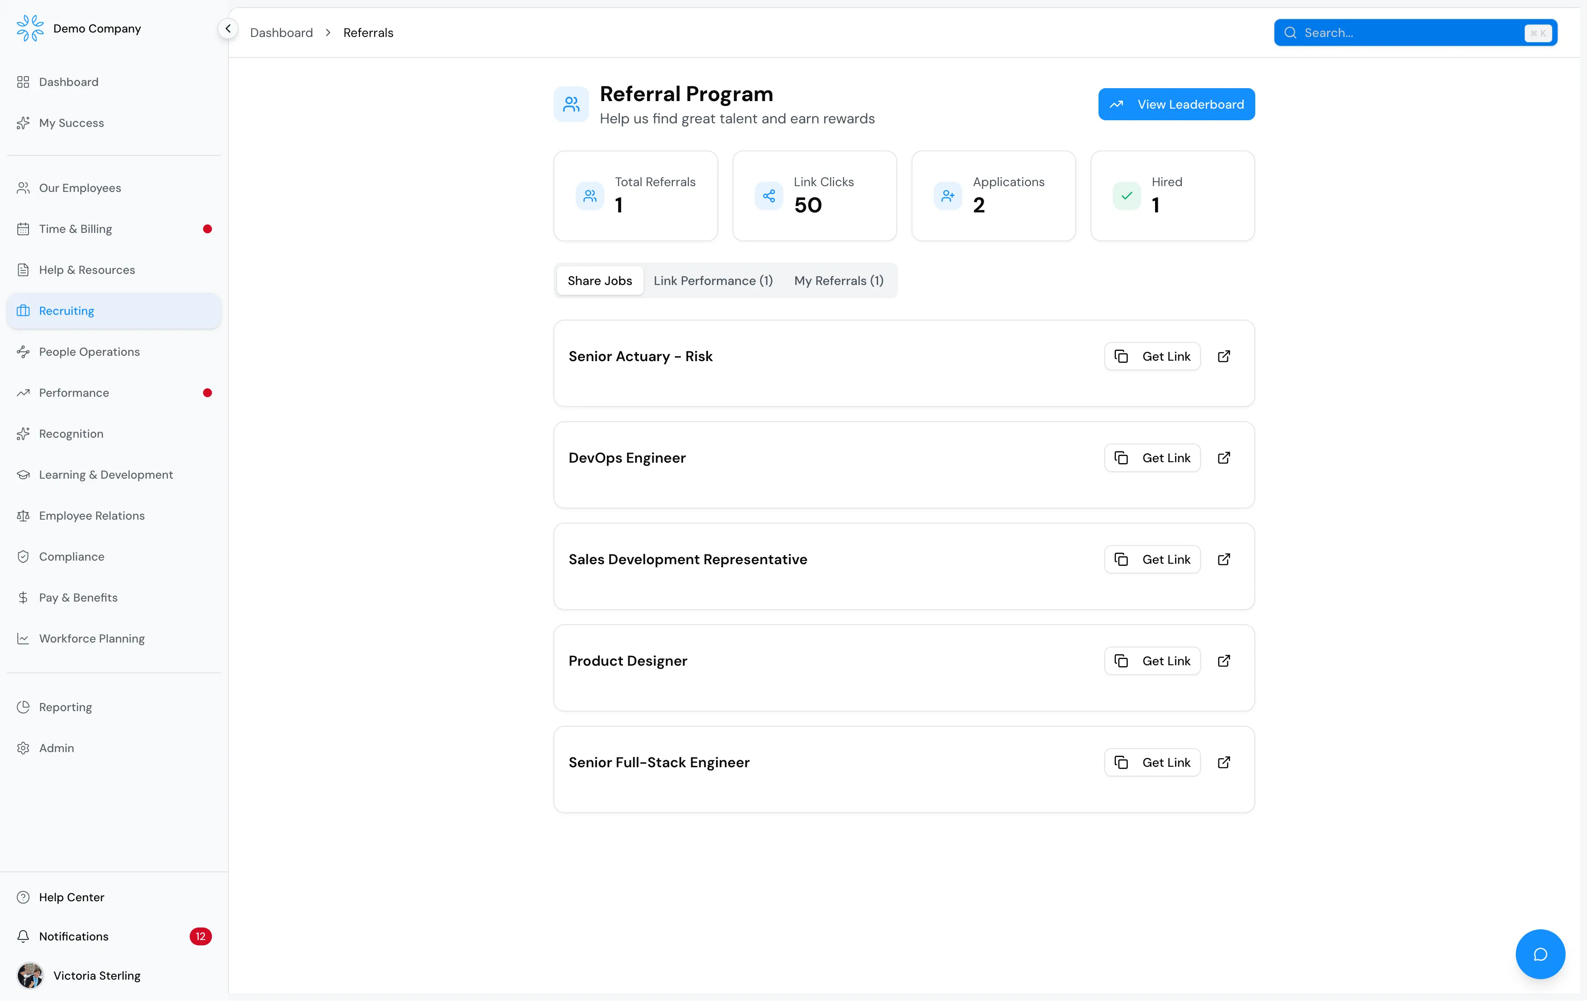Click the external share icon for Product Designer
The image size is (1587, 1001).
(1223, 660)
